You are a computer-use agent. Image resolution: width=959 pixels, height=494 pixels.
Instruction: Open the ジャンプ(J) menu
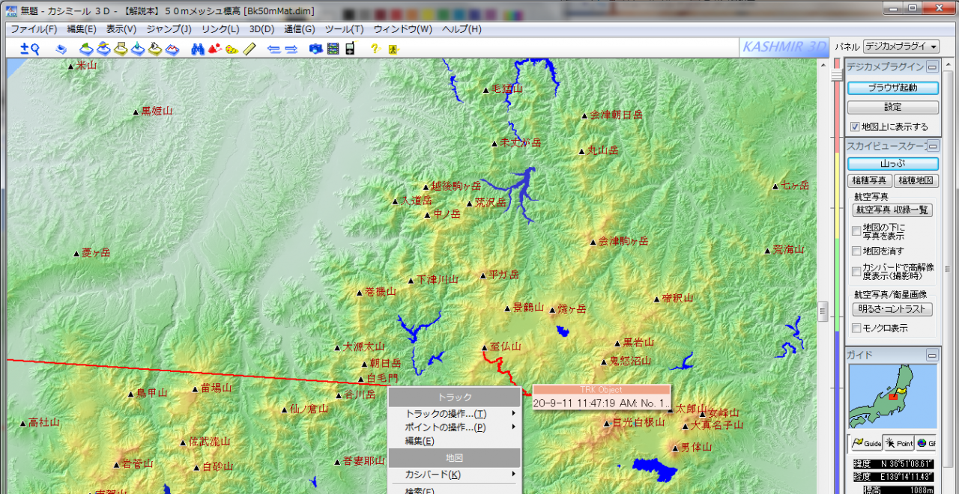[169, 29]
